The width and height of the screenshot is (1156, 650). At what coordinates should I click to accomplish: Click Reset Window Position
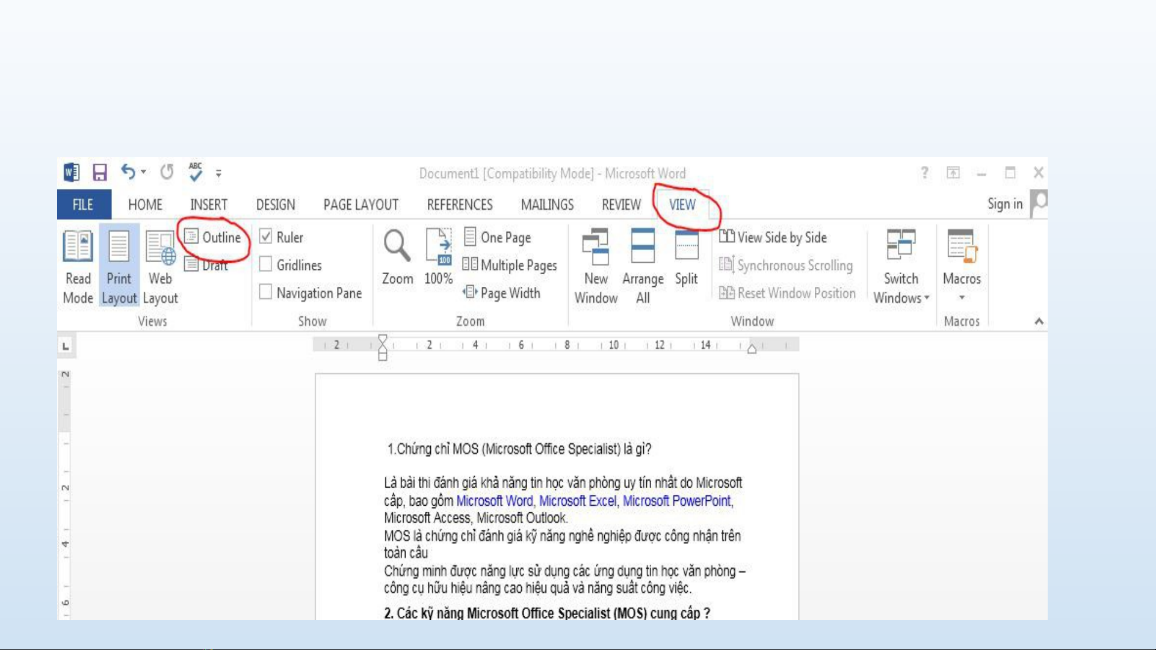[x=787, y=293]
